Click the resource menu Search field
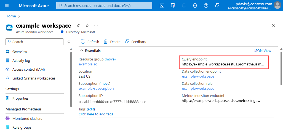This screenshot has height=135, width=283. (x=34, y=42)
